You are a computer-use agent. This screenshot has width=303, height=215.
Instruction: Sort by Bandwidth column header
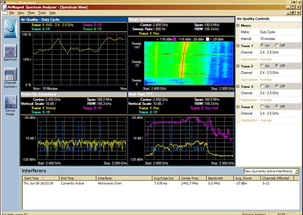click(x=220, y=178)
